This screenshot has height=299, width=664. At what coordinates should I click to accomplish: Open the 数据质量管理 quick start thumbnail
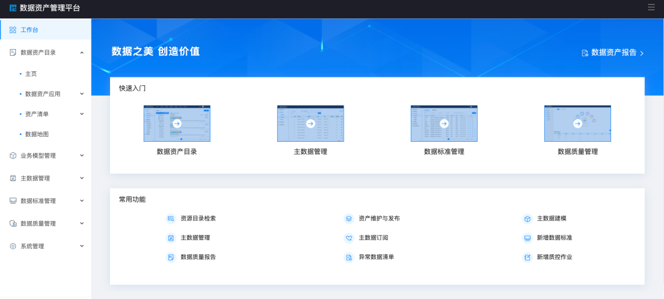[x=577, y=123]
